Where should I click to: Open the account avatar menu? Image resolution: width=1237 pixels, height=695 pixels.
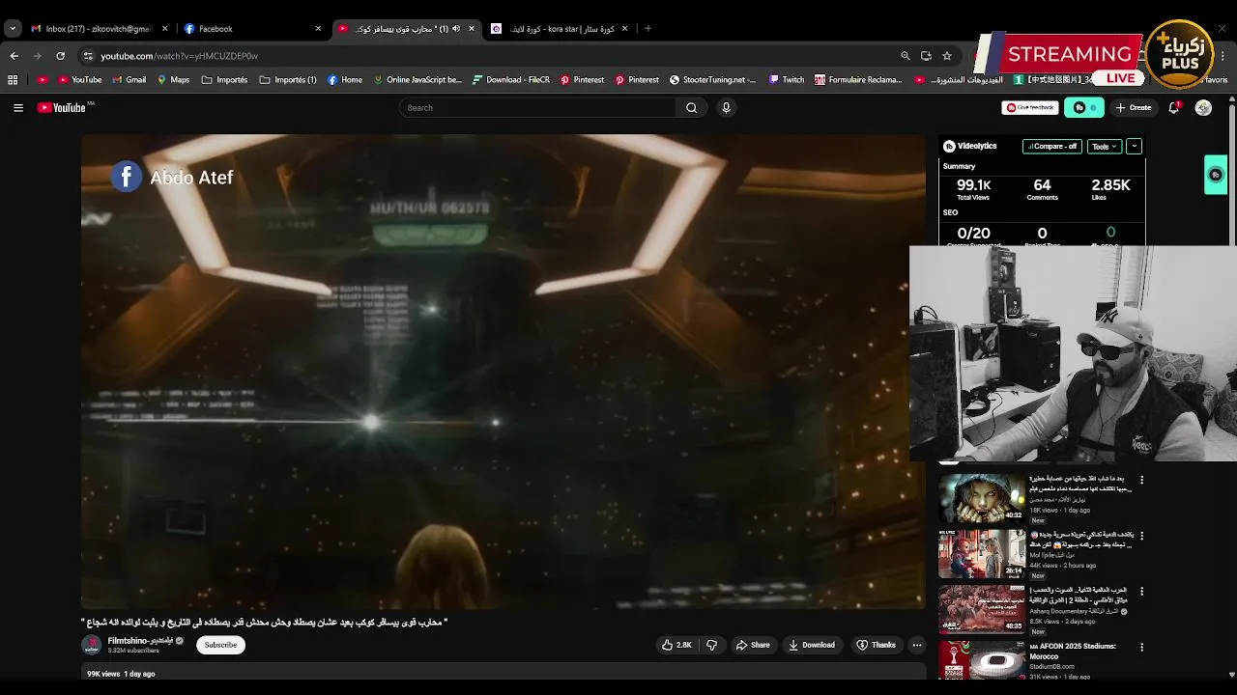point(1203,108)
